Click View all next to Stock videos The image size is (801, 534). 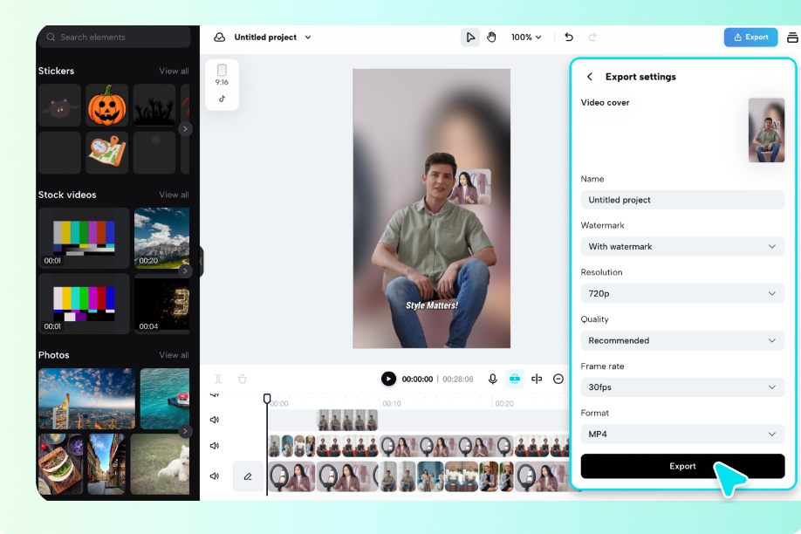[x=174, y=195]
